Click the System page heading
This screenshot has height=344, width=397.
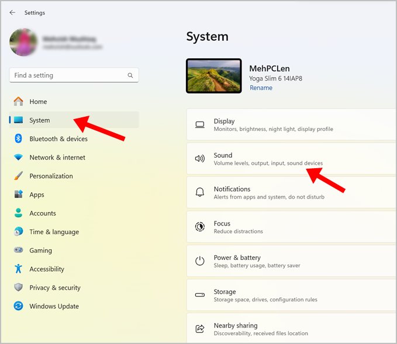[x=208, y=36]
